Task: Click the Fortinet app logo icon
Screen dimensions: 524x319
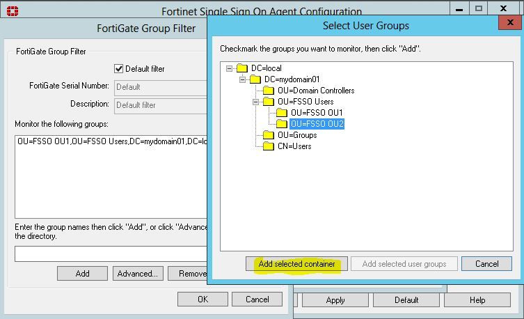Action: pyautogui.click(x=11, y=10)
